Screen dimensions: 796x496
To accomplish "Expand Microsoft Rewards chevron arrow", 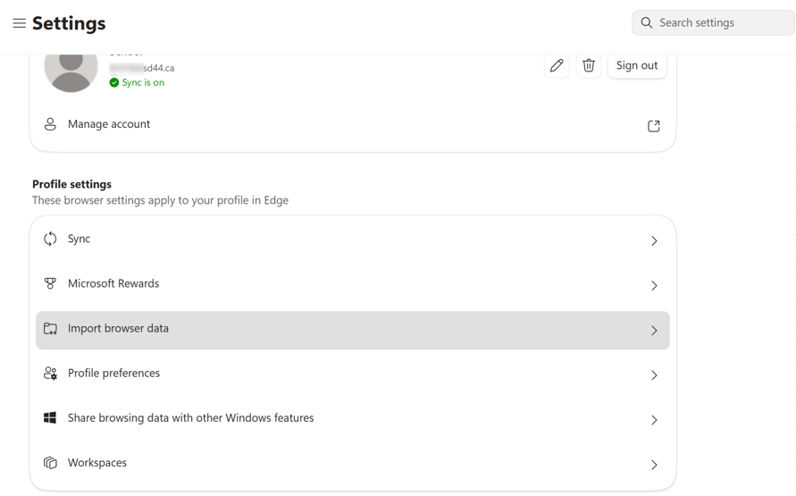I will coord(654,286).
